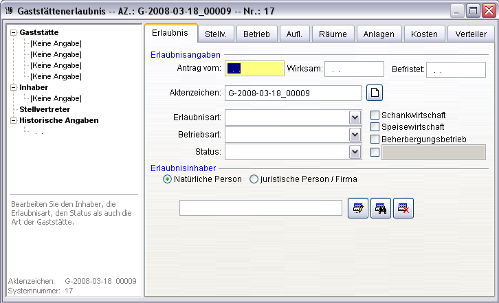Switch to the Betrieb tab
Viewport: 499px width, 303px height.
click(x=256, y=34)
